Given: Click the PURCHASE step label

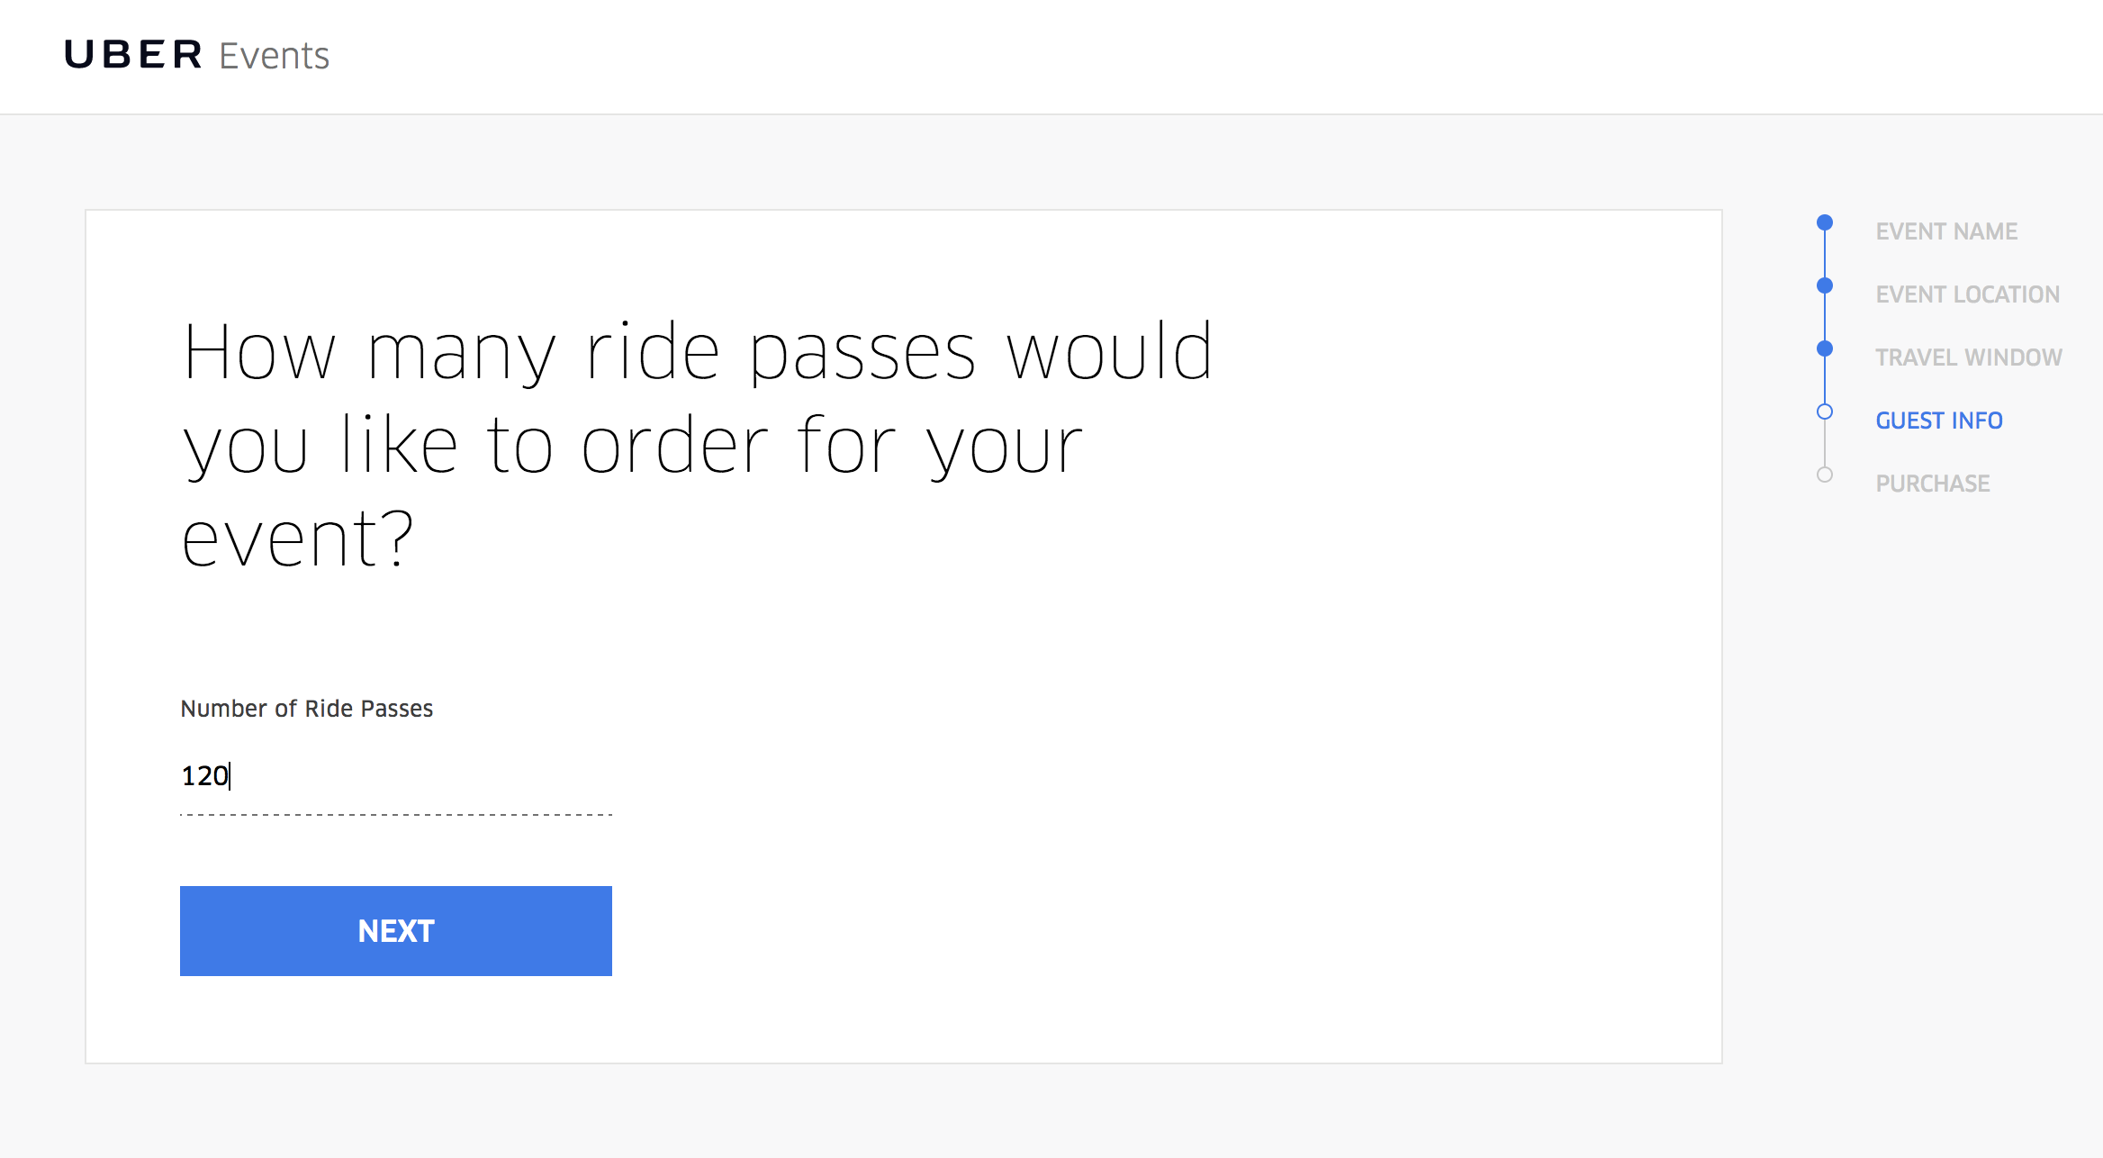Looking at the screenshot, I should point(1936,483).
